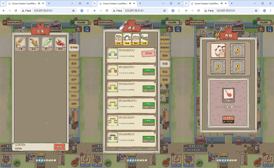Open settings gear in the left game window
This screenshot has height=168, width=274.
point(87,29)
